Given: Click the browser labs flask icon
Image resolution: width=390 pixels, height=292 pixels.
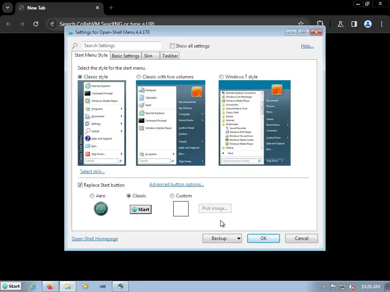Looking at the screenshot, I should pyautogui.click(x=340, y=24).
